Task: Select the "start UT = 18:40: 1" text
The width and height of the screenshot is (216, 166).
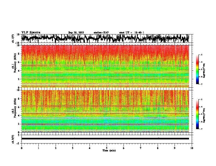Action: (132, 33)
